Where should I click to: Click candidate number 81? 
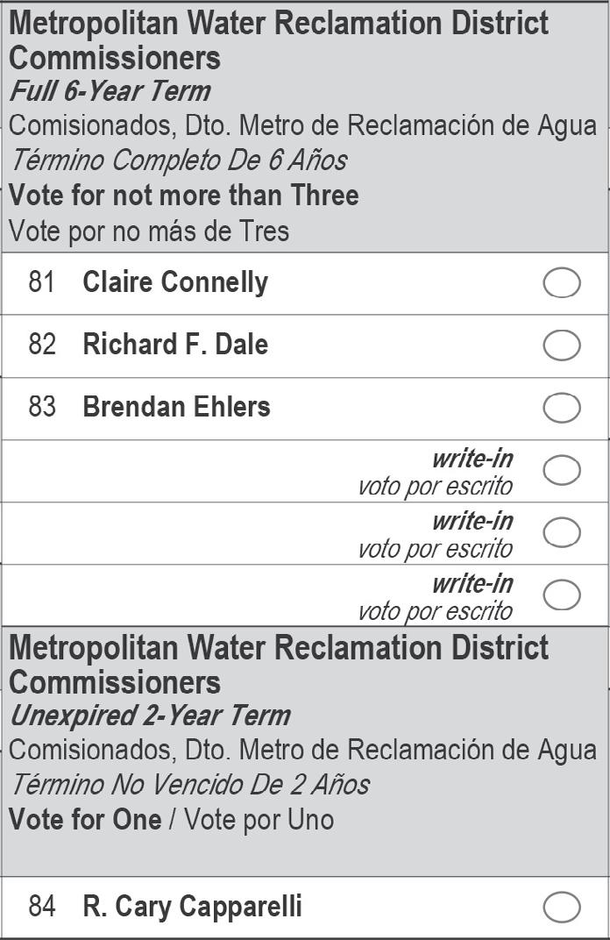point(42,282)
